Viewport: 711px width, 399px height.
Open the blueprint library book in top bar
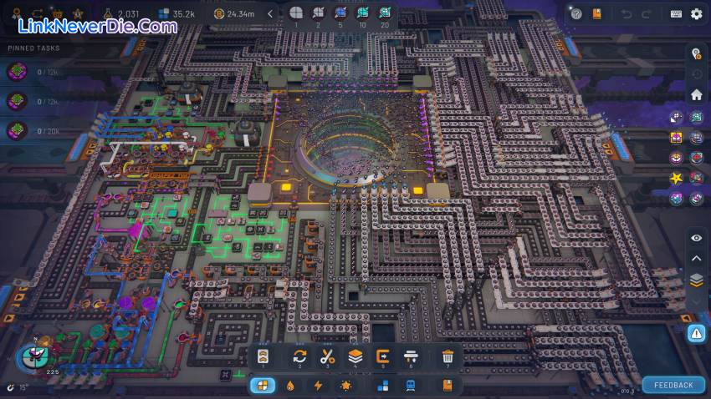(x=597, y=14)
